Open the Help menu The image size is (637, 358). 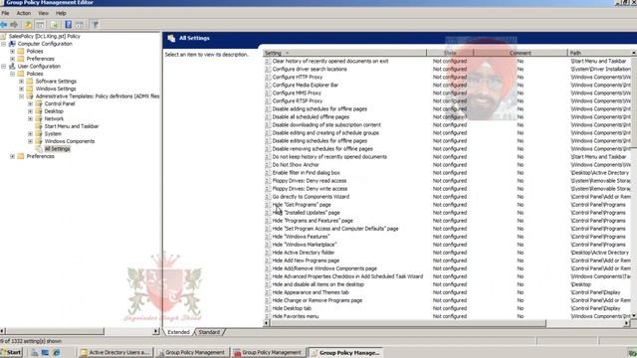61,13
